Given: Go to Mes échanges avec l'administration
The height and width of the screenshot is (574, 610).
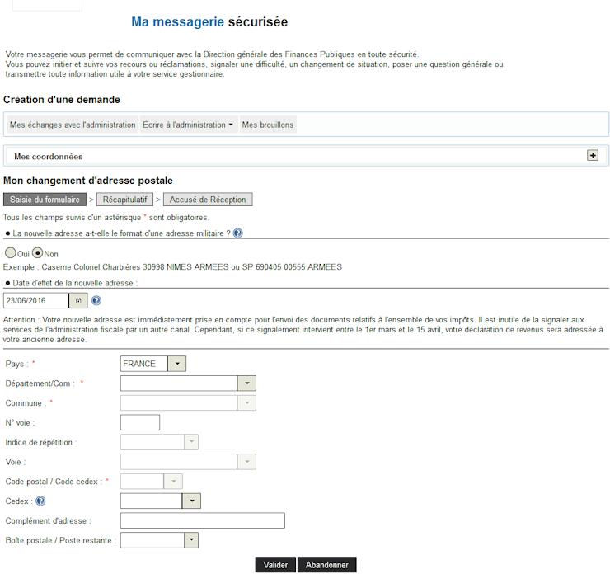Looking at the screenshot, I should click(73, 125).
